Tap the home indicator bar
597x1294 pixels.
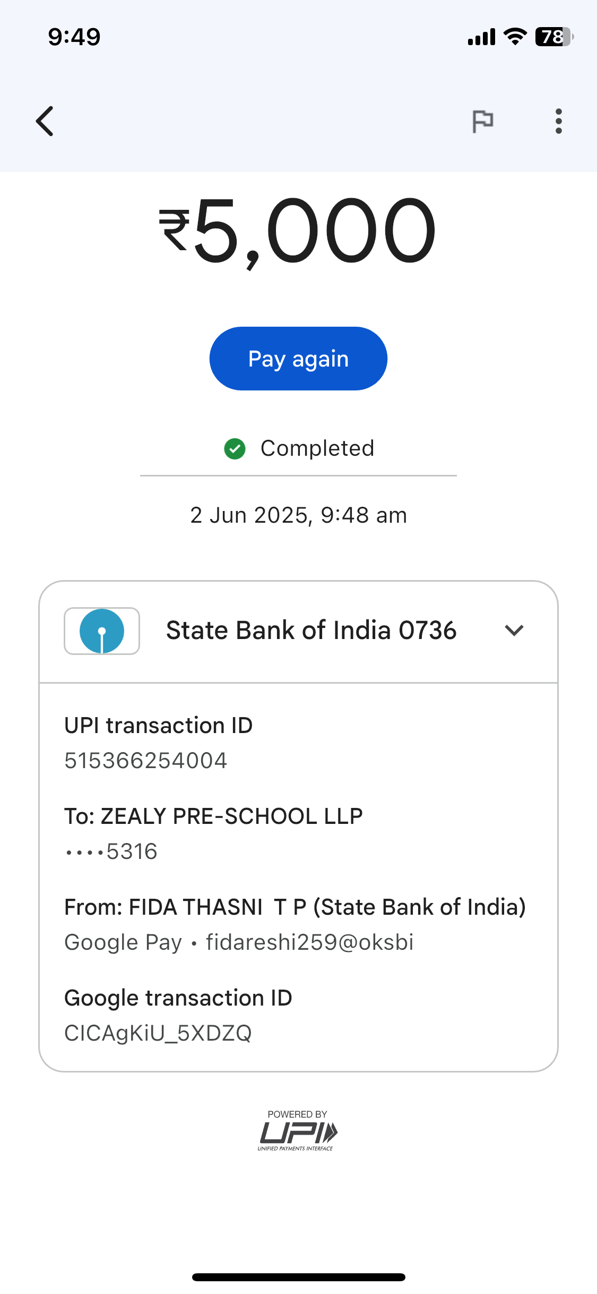[298, 1277]
